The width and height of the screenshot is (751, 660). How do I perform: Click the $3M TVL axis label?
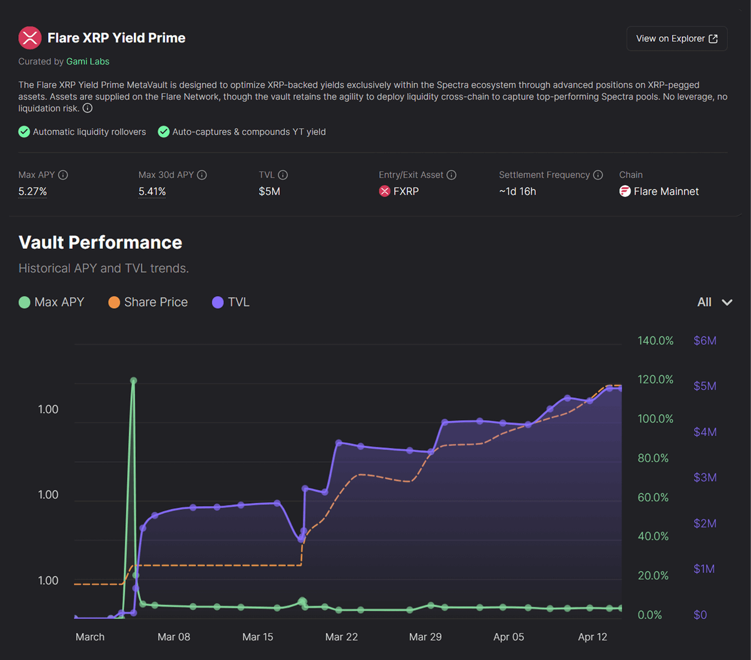(705, 477)
